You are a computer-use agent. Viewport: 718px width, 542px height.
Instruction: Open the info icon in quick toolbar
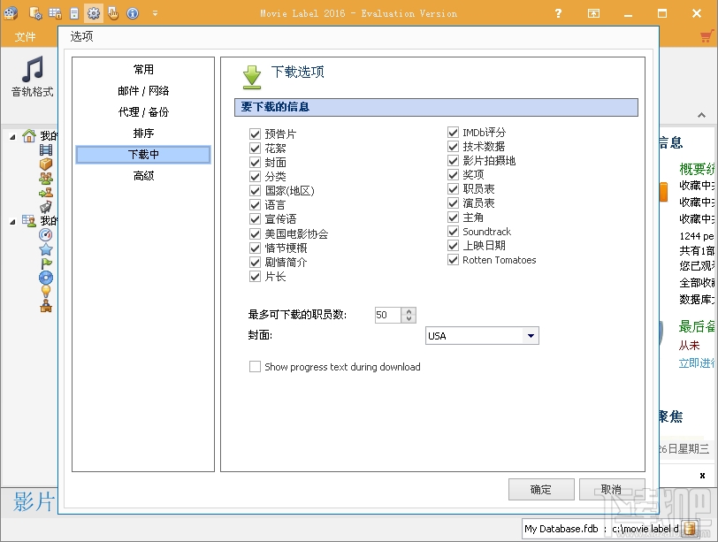[133, 13]
